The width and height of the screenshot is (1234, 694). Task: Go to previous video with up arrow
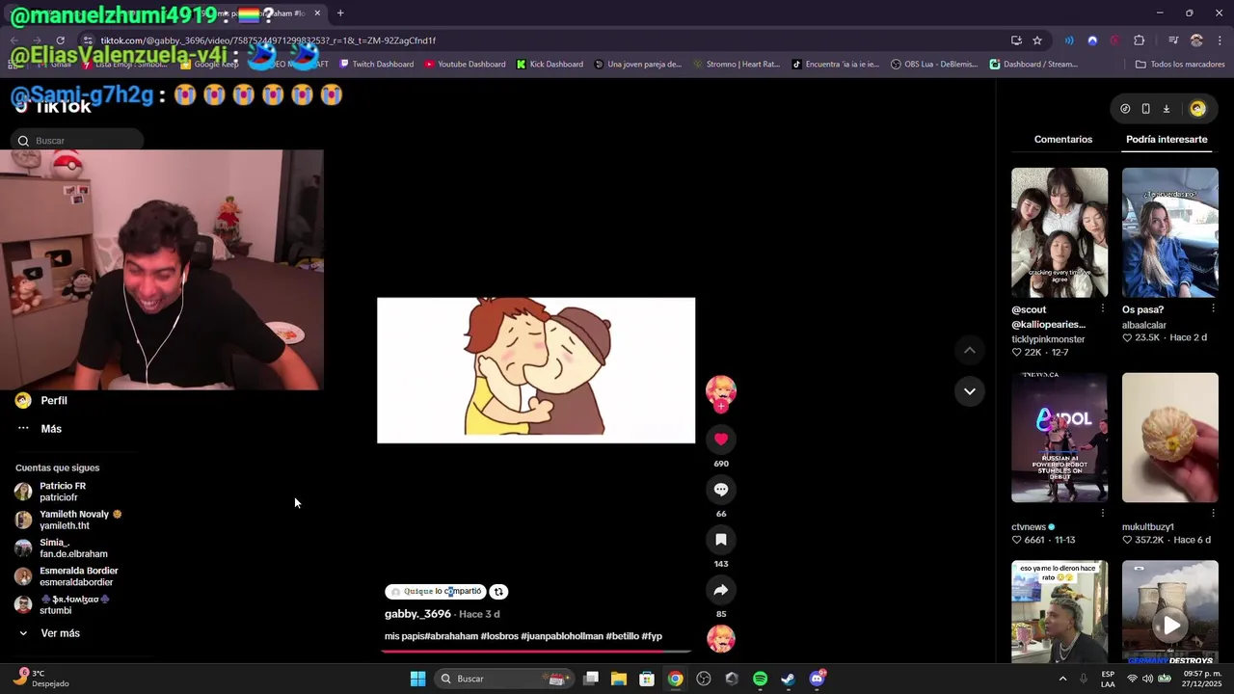(x=969, y=350)
